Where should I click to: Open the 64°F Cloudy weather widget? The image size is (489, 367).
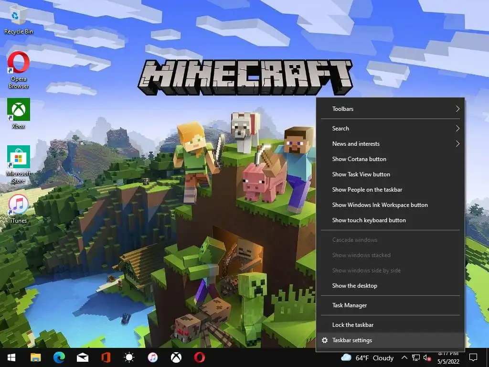(367, 357)
